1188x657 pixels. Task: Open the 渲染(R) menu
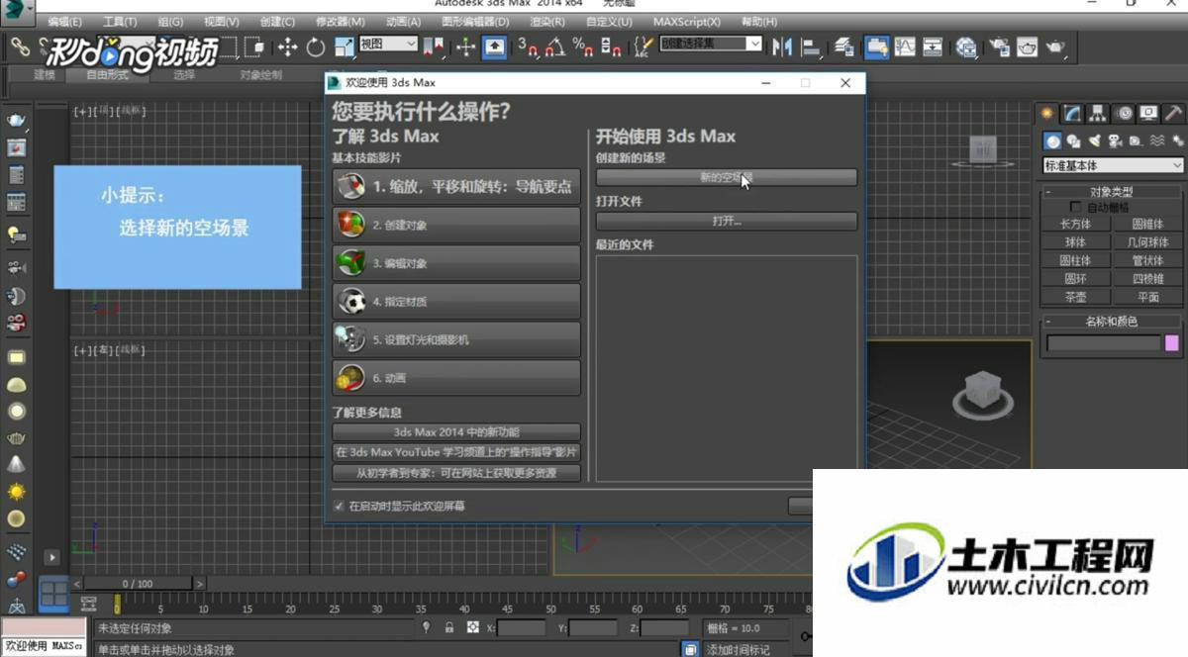coord(546,21)
